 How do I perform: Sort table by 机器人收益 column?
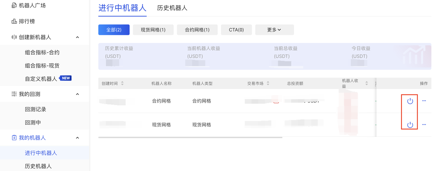point(367,83)
